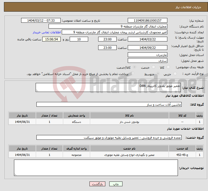208x191 pixels.
Task: Click the service group field عمده فروشی
Action: (x=109, y=138)
